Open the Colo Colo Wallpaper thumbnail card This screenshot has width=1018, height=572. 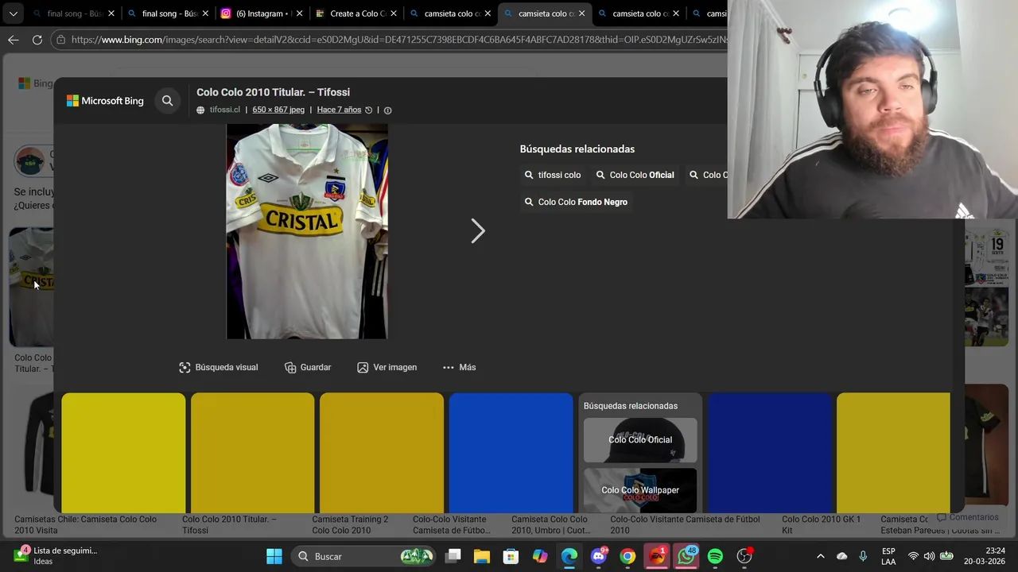click(640, 490)
